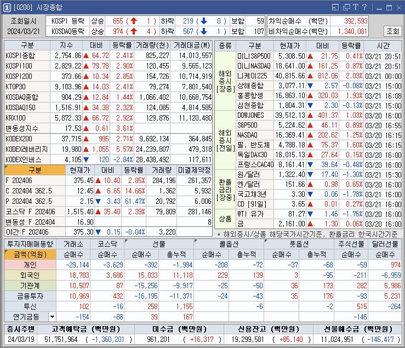
Task: Click the 투신 investor row label
Action: click(x=30, y=306)
